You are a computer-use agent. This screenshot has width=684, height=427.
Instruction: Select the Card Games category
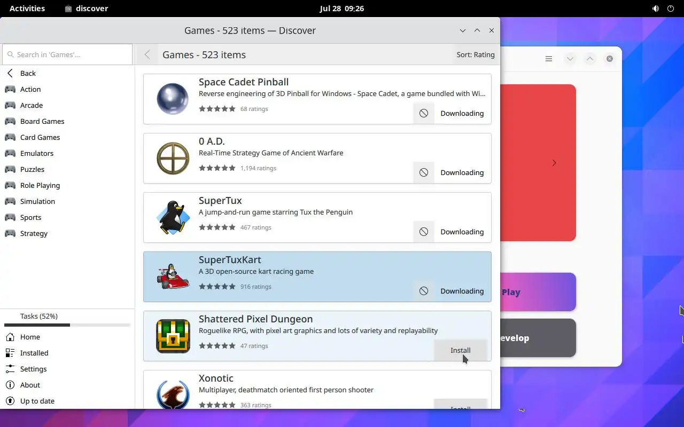tap(67, 137)
